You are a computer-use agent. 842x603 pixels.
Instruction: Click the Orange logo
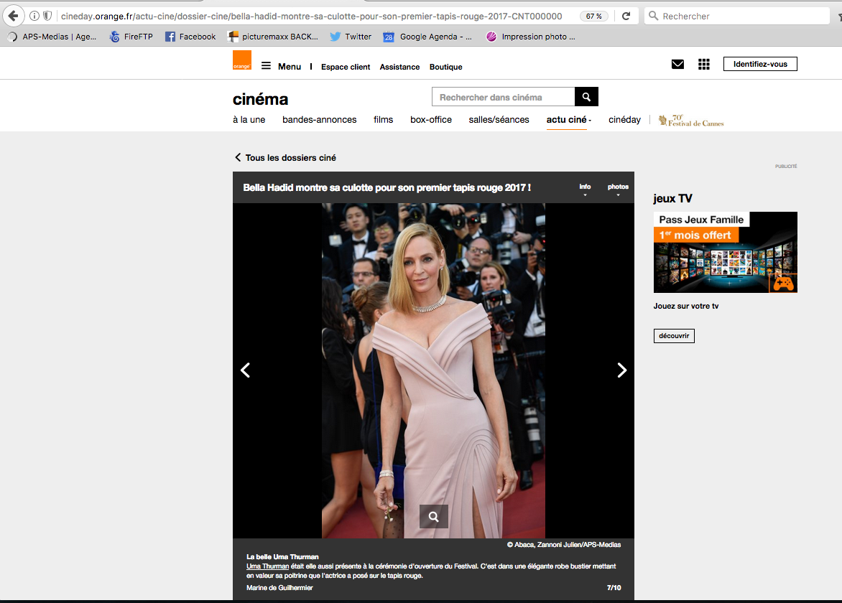point(241,61)
